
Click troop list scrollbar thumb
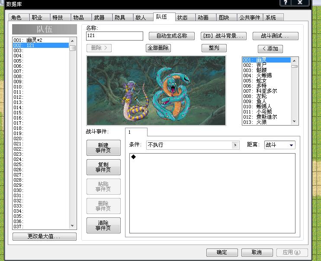[73, 48]
